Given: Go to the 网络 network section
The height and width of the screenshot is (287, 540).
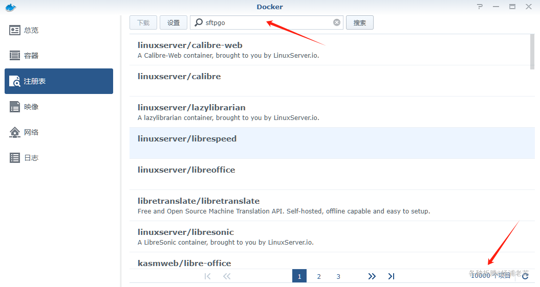Looking at the screenshot, I should [31, 132].
